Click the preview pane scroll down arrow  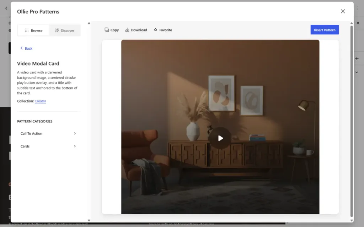click(x=352, y=221)
